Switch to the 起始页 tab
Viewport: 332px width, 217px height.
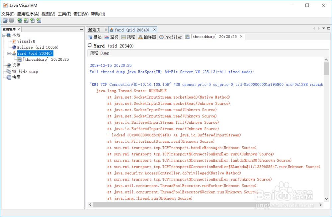94,30
